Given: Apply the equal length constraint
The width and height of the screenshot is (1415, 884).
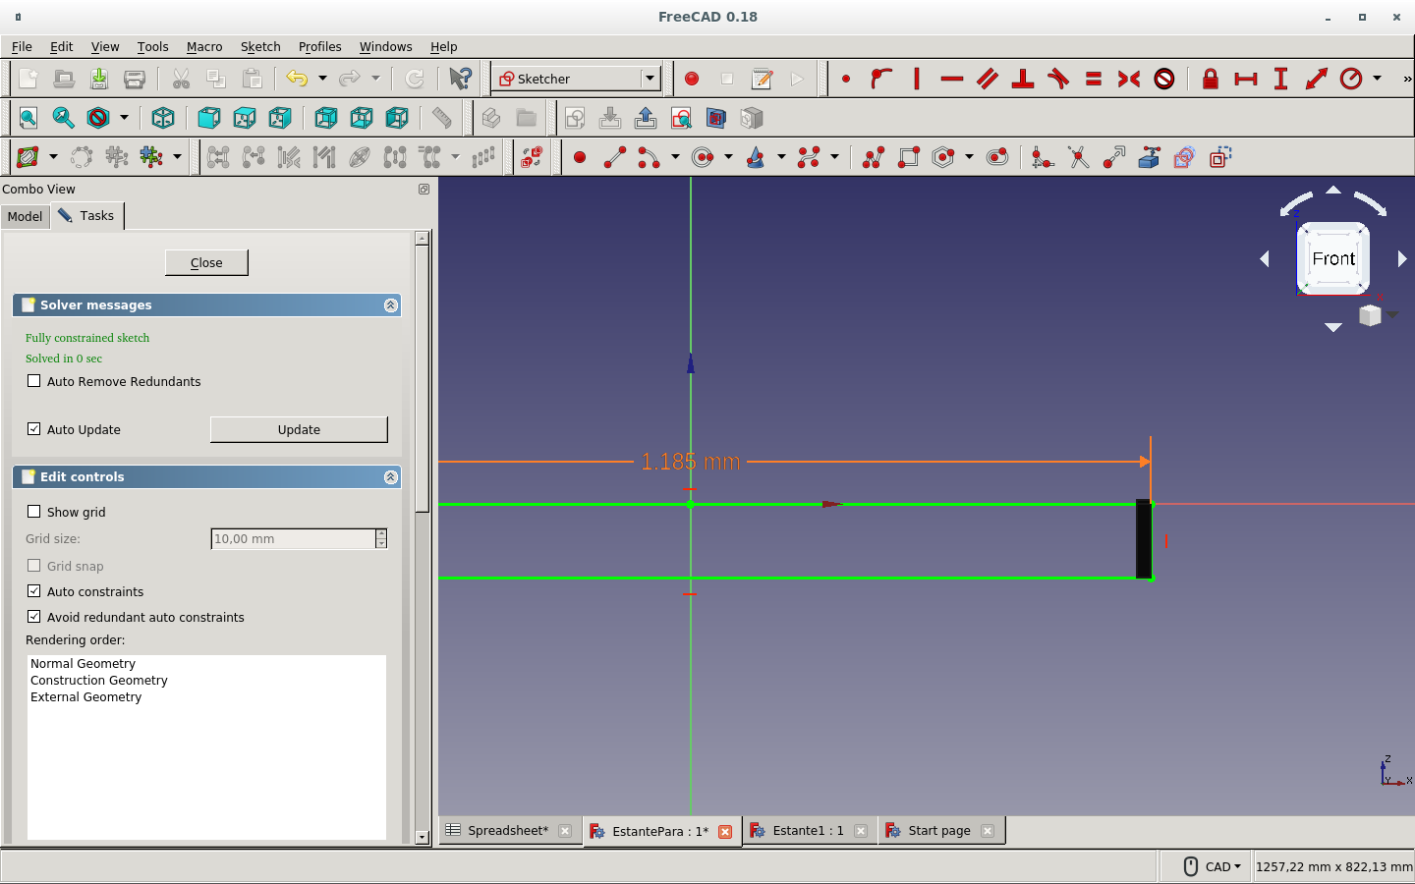Looking at the screenshot, I should click(x=1094, y=79).
